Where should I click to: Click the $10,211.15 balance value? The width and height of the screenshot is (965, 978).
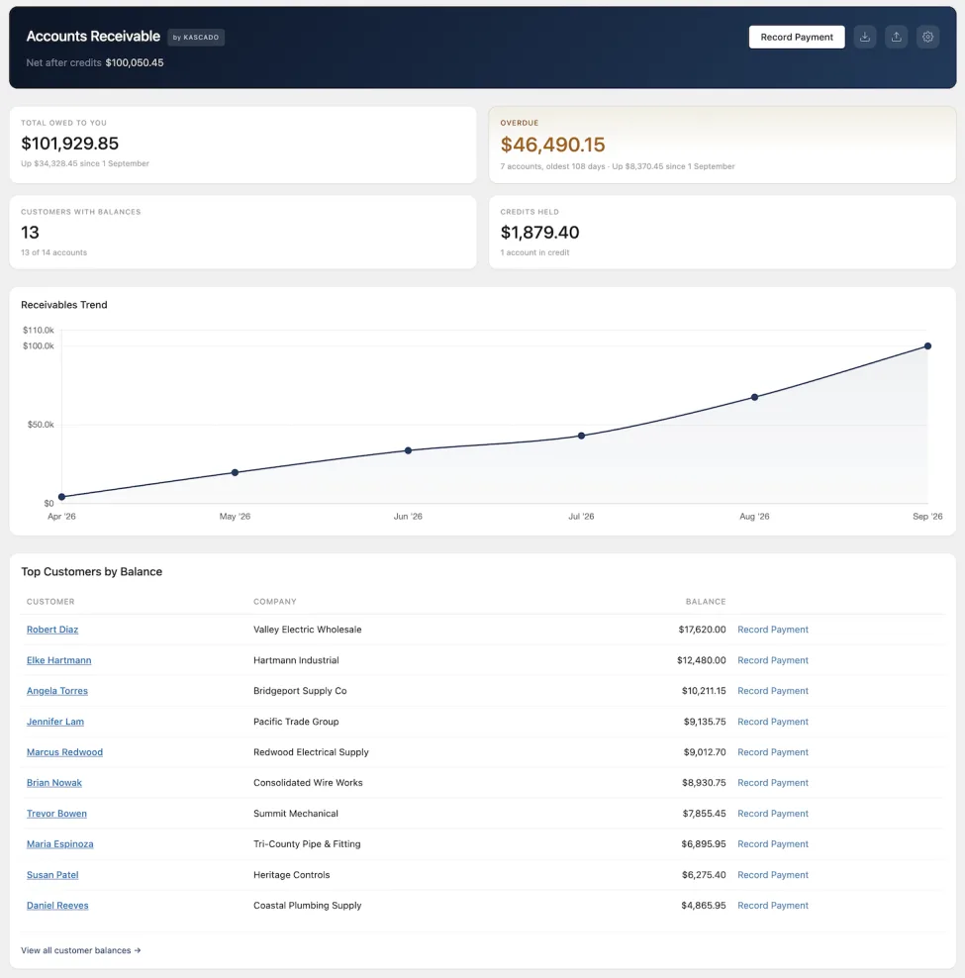pyautogui.click(x=704, y=691)
